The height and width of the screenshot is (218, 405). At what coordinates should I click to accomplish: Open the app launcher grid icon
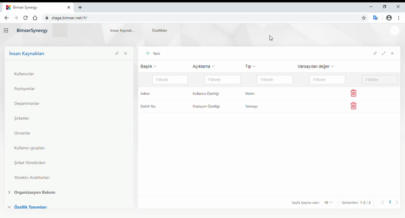point(6,31)
